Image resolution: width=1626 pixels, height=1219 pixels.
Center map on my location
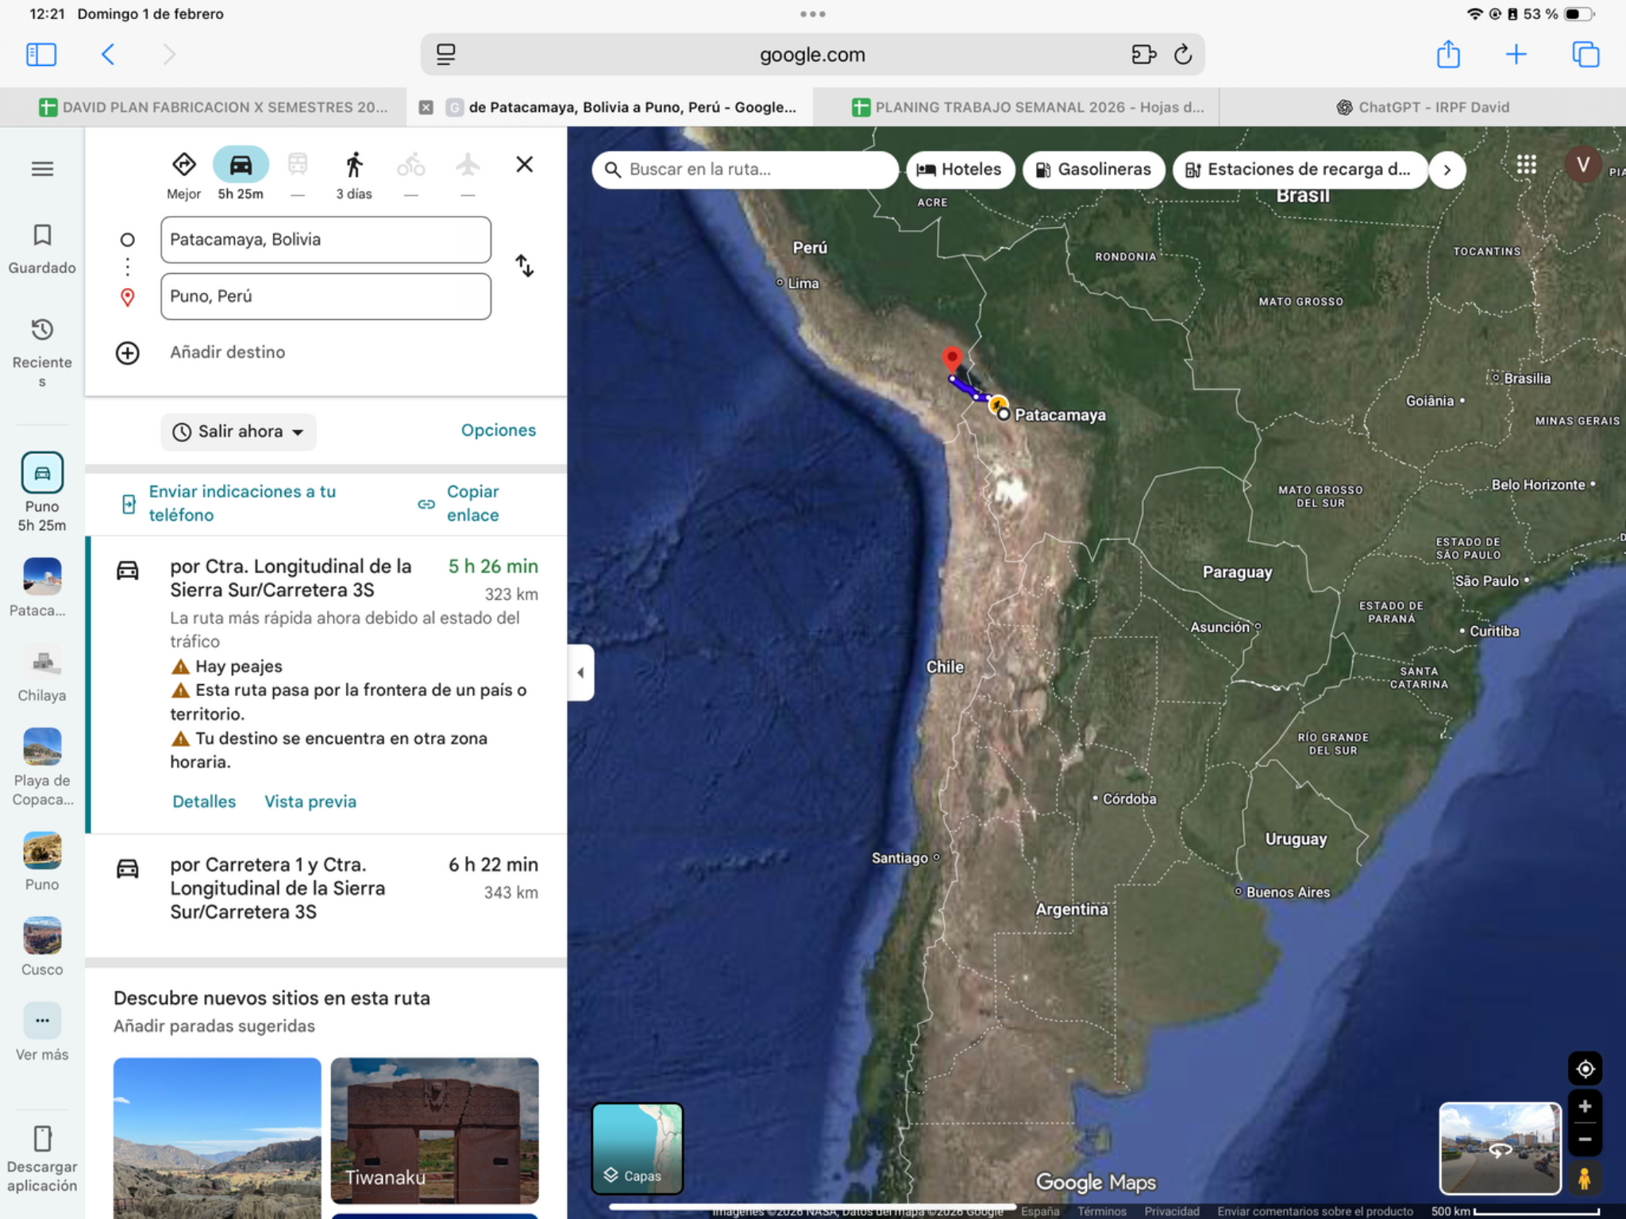coord(1585,1068)
